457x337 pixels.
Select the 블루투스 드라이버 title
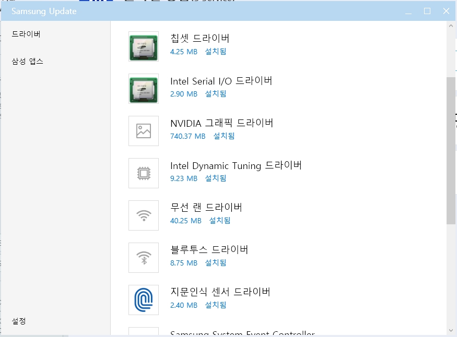(209, 249)
